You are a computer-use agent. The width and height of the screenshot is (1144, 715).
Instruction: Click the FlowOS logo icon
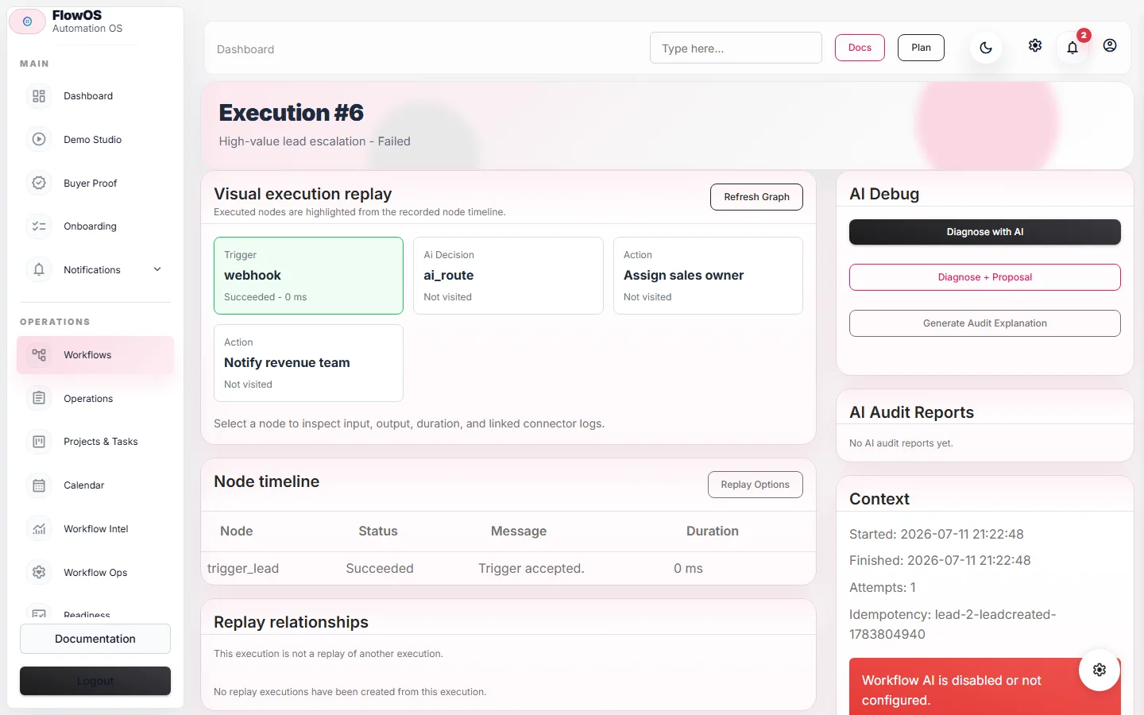click(x=27, y=21)
